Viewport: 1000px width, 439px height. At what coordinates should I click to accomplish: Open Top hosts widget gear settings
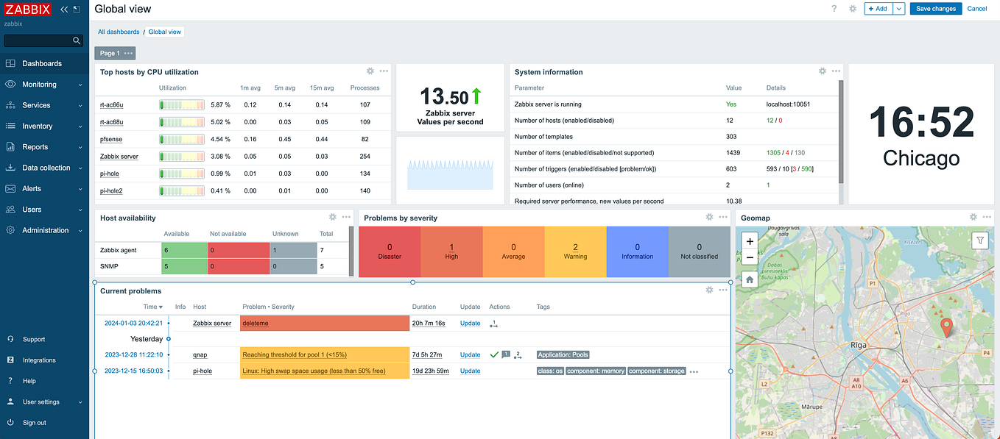[370, 71]
